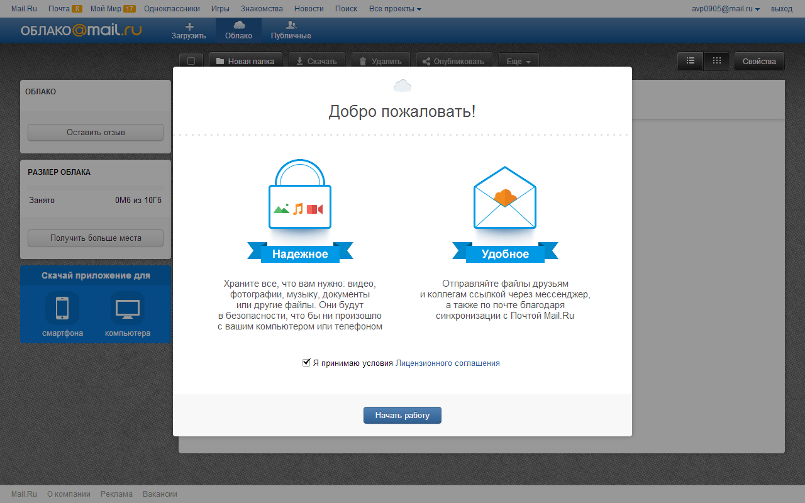
Task: Open О компании footer link
Action: pos(69,494)
